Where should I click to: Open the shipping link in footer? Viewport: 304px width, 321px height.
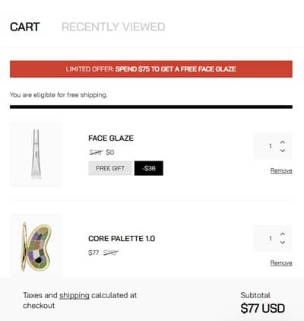[x=74, y=295]
